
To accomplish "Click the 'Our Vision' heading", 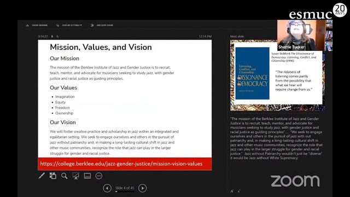I will (63, 123).
